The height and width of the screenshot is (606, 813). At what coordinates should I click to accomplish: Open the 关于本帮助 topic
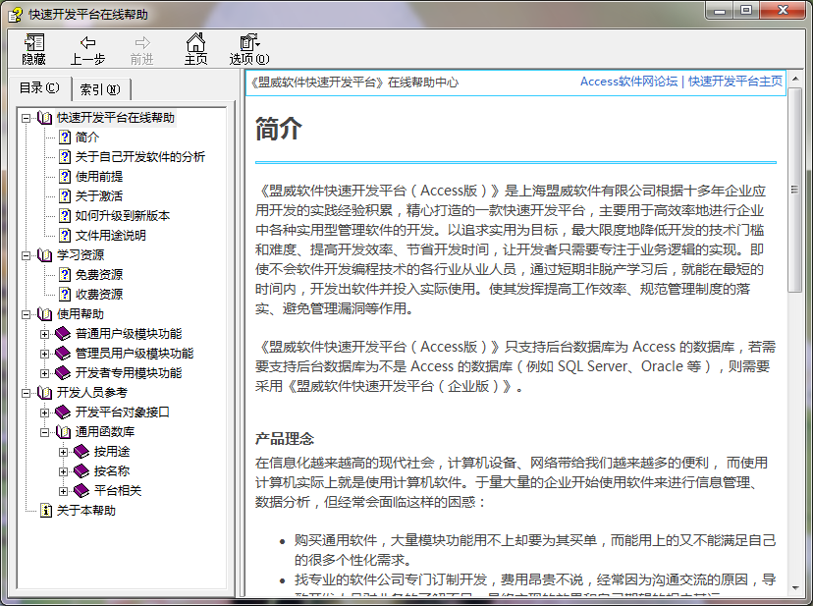click(x=86, y=511)
